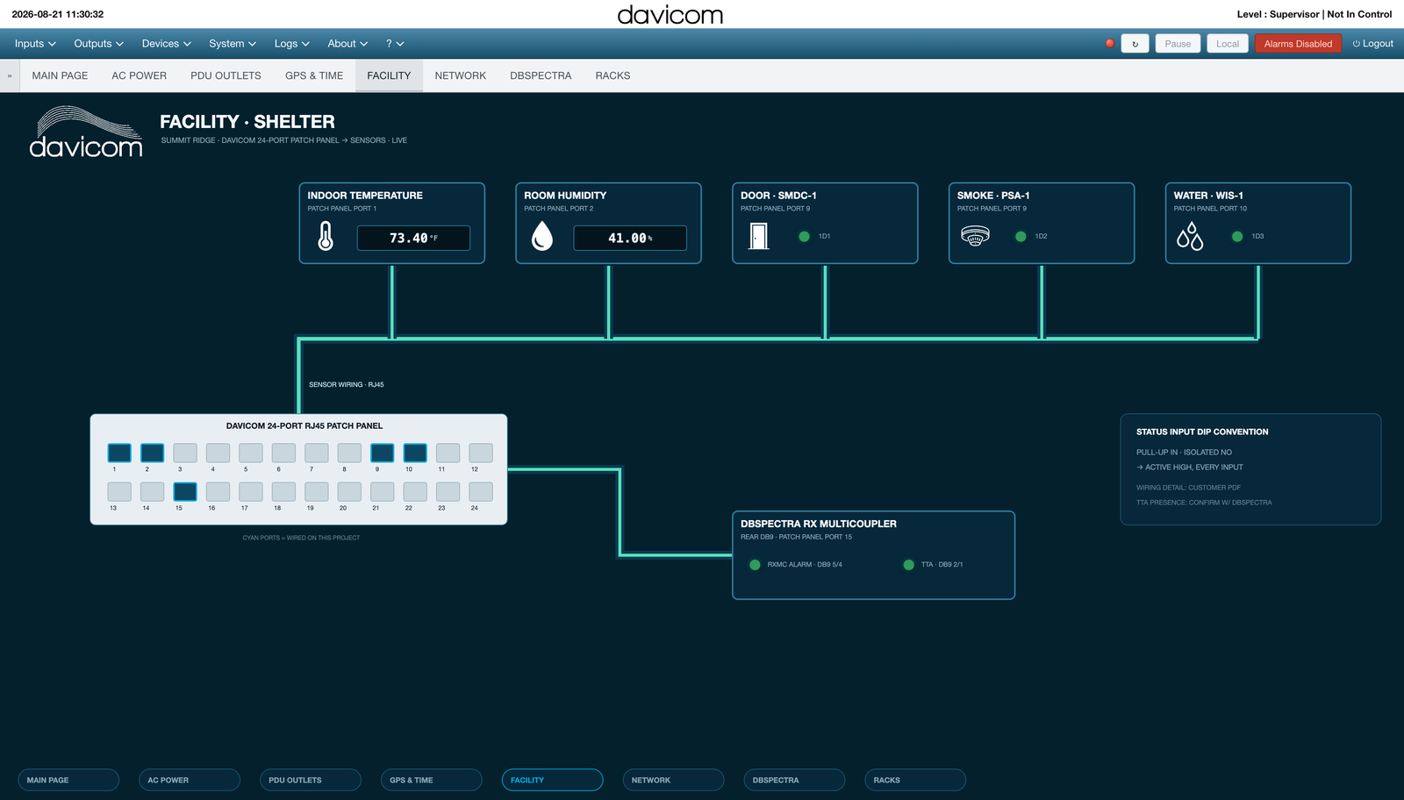Click the 73.40 °F temperature readout
1404x800 pixels.
[x=413, y=238]
